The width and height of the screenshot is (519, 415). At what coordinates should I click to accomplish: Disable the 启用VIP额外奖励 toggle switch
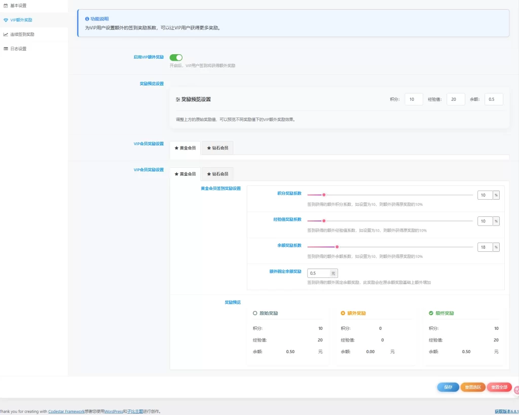[176, 57]
